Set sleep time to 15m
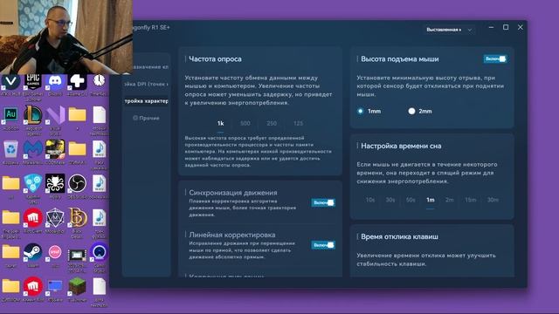The height and width of the screenshot is (314, 559). (x=471, y=200)
